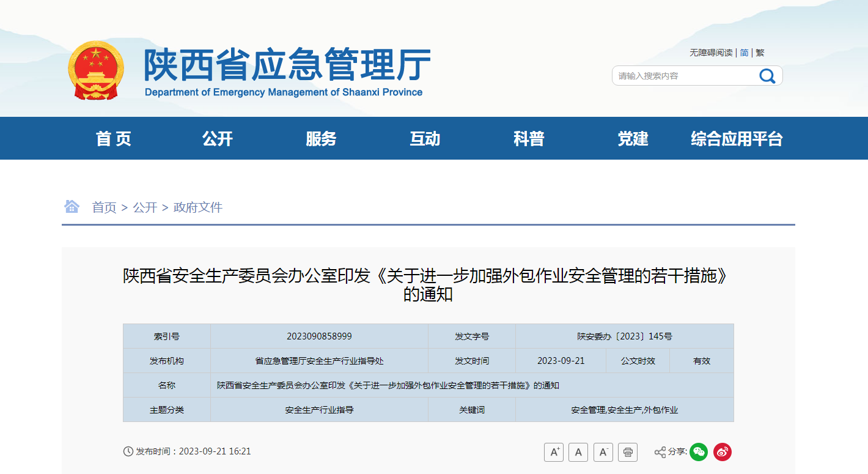Open the 综合应用平台 section
The height and width of the screenshot is (474, 868).
tap(735, 138)
